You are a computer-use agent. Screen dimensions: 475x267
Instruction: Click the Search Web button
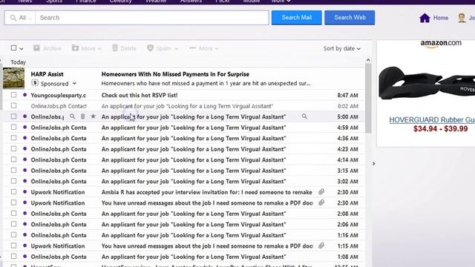350,18
